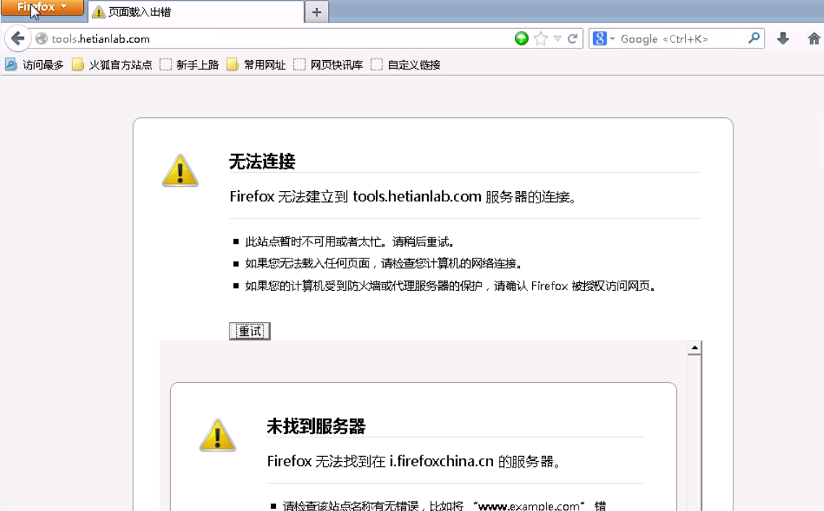Click the 未找到服务器 heading text
The height and width of the screenshot is (511, 824).
(x=316, y=426)
